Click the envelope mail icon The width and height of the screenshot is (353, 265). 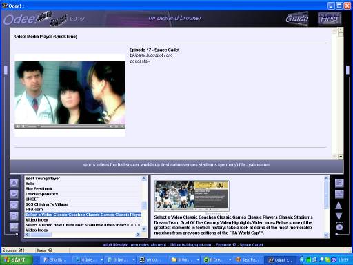[x=14, y=205]
